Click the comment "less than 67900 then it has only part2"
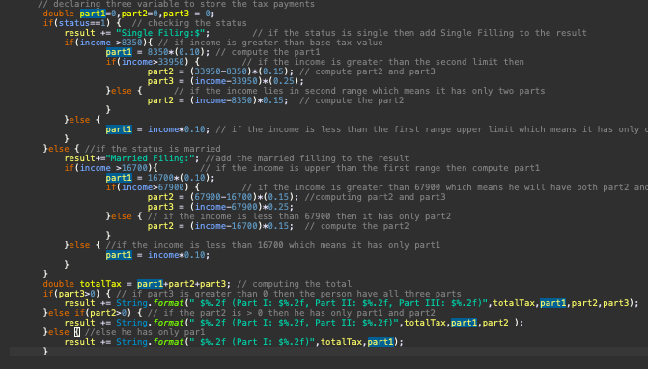This screenshot has height=369, width=648. (x=352, y=216)
